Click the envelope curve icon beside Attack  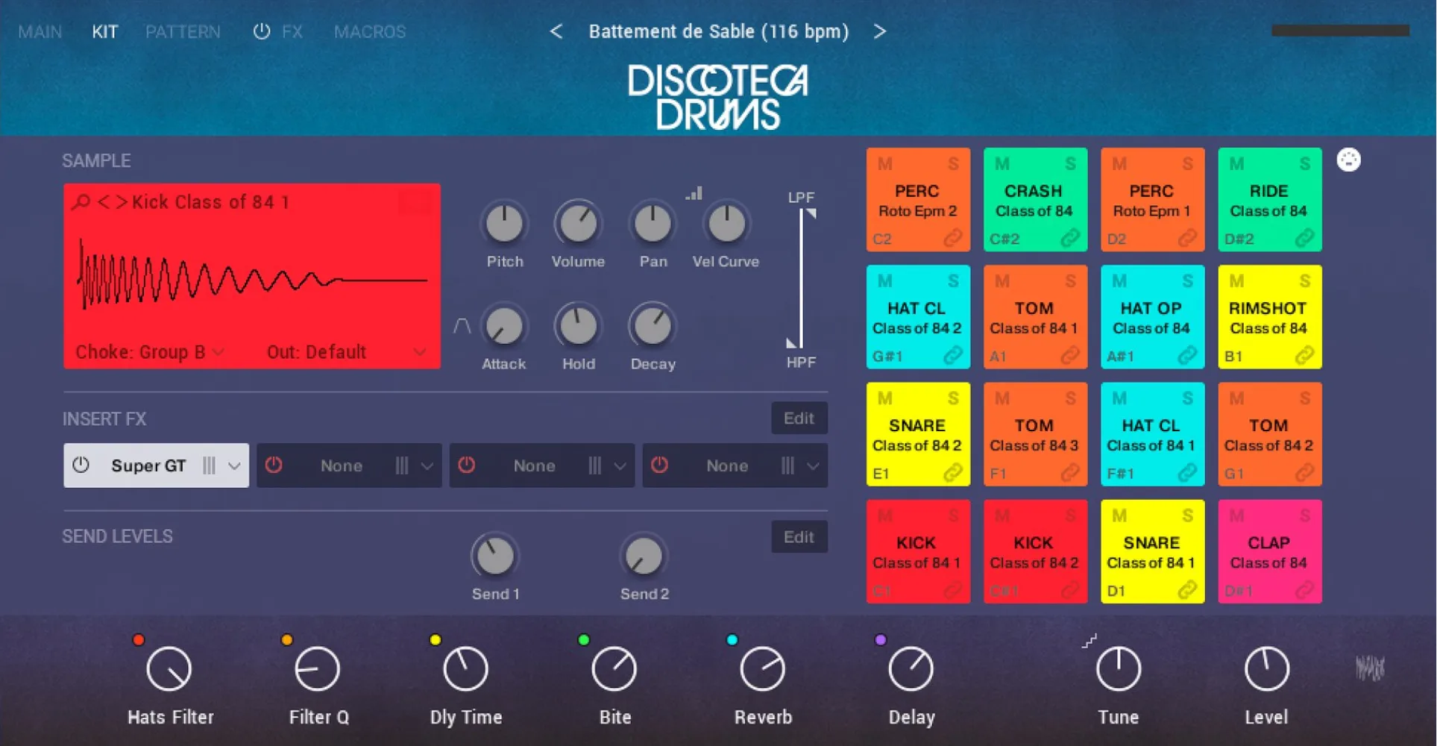[461, 324]
